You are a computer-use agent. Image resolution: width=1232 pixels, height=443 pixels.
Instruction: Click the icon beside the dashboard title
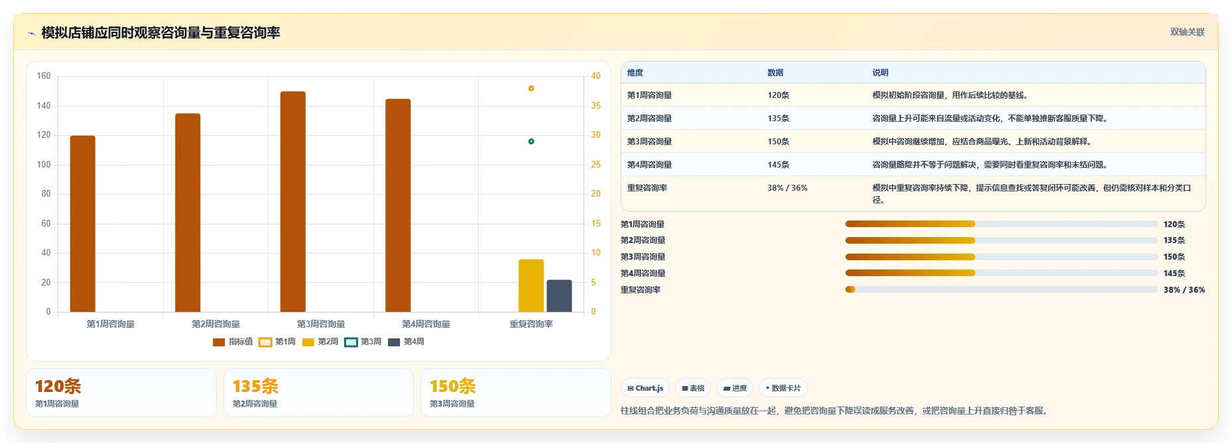(31, 33)
